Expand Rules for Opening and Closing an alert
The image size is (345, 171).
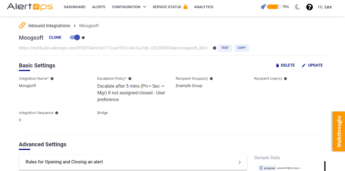point(133,162)
